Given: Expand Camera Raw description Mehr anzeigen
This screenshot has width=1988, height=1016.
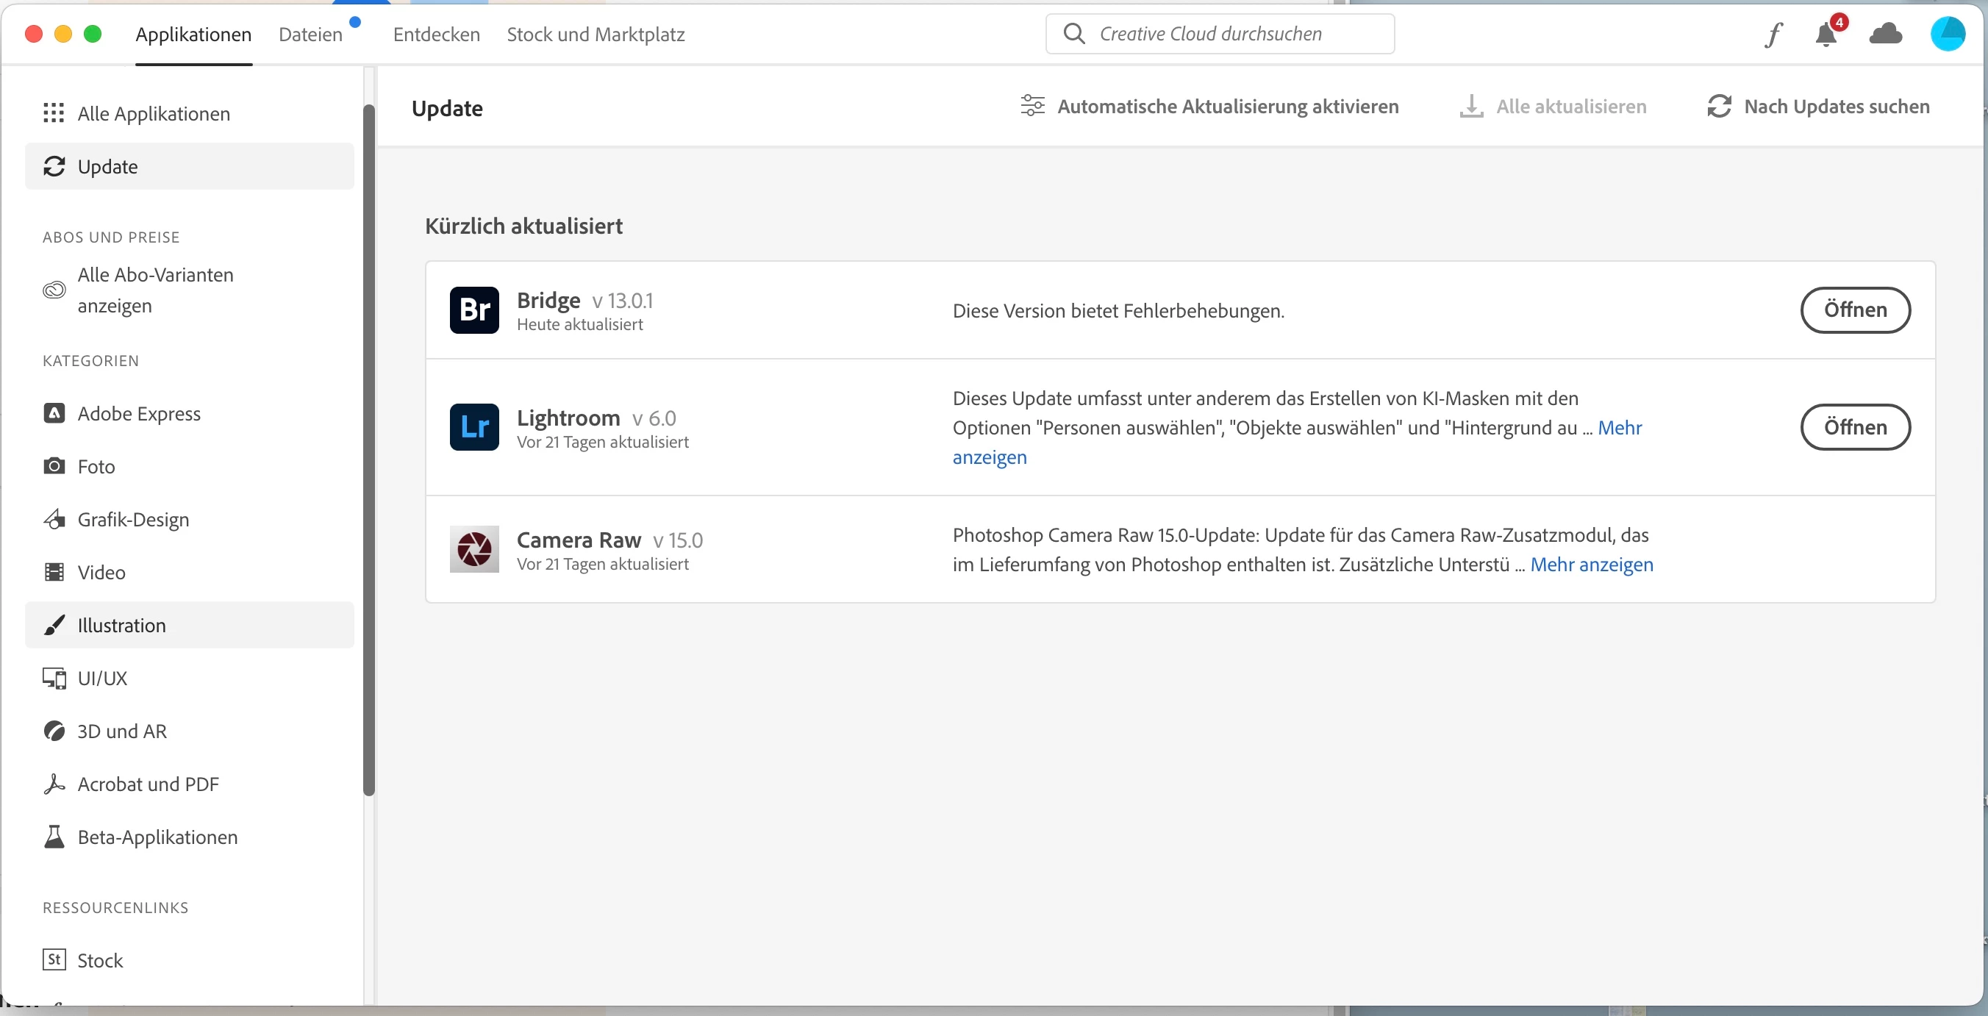Looking at the screenshot, I should point(1591,565).
